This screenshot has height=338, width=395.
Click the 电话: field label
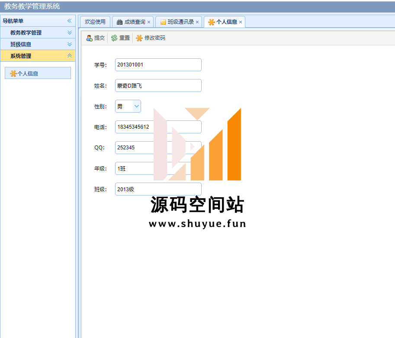100,127
